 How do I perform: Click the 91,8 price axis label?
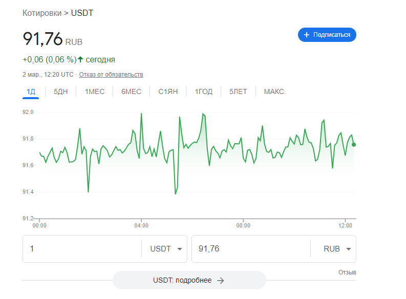28,139
